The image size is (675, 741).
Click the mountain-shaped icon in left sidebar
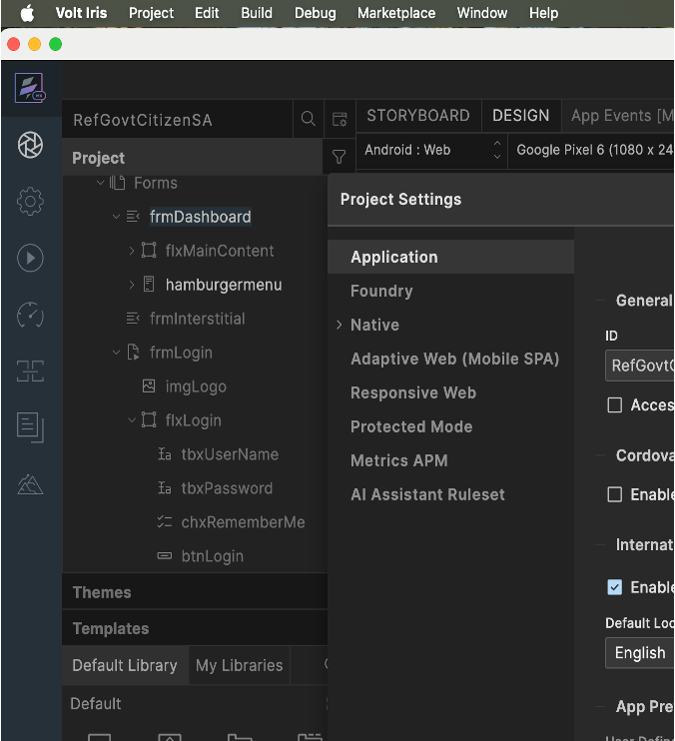click(30, 485)
